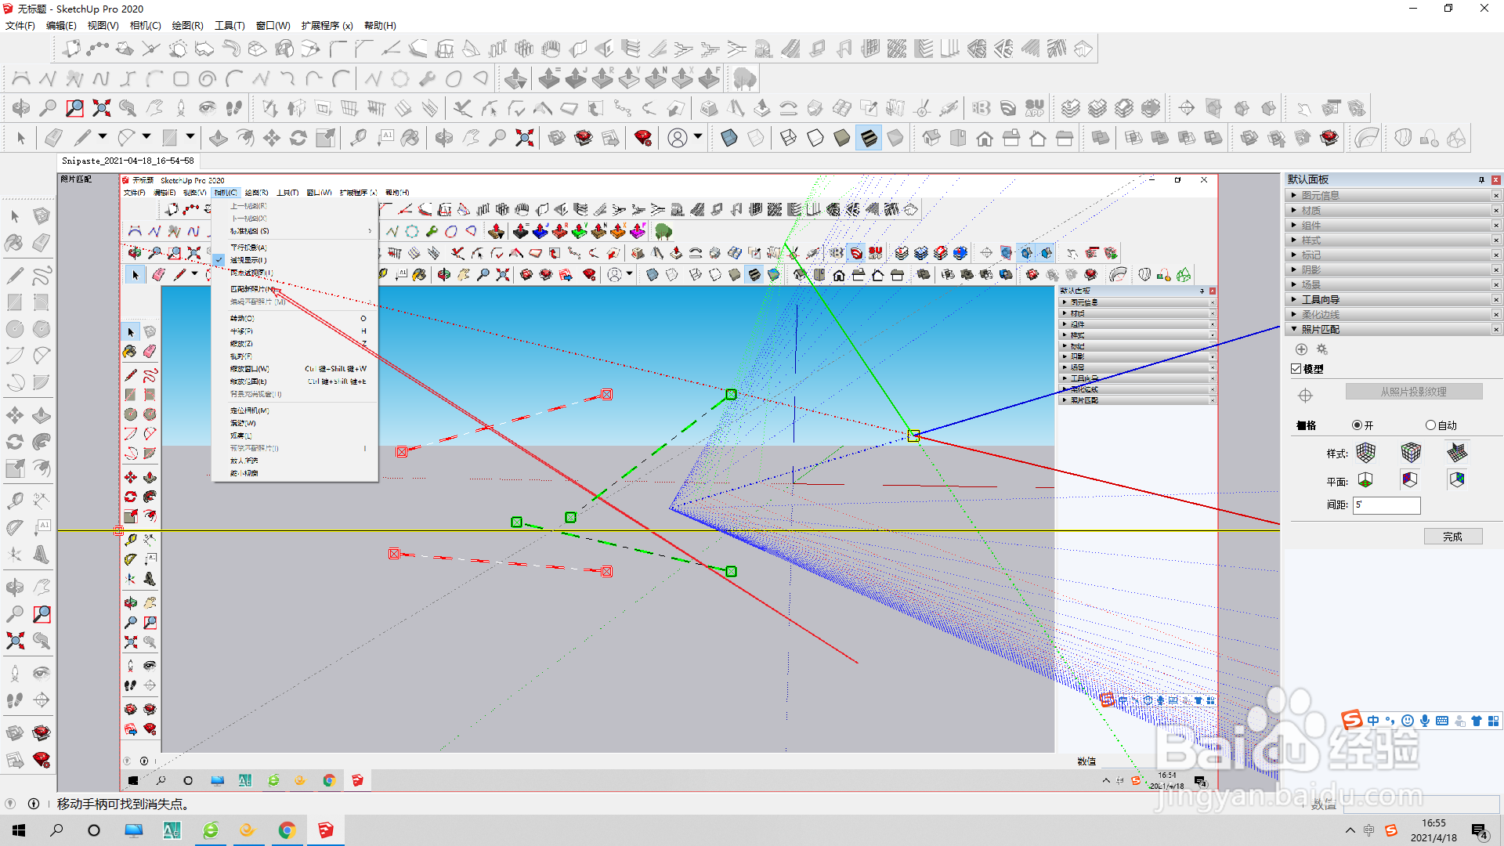Click the 从照片投影纹理 button
1504x846 pixels.
(1414, 392)
